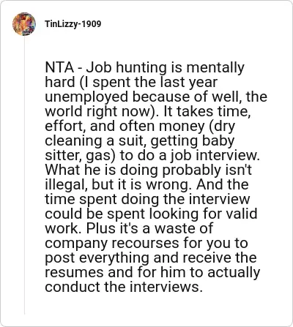
Task: Click the line 'sitter, gas) to do a job interview.'
Action: pos(152,156)
